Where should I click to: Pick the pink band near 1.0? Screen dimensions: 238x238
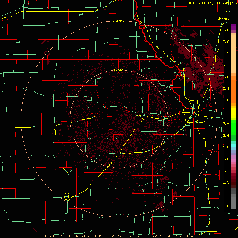pos(234,160)
